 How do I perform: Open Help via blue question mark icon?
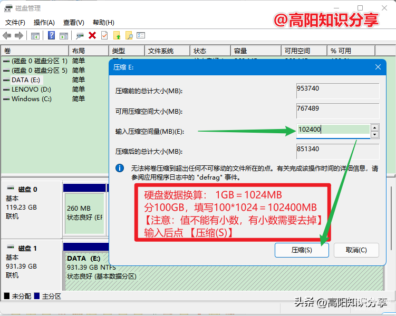51,35
